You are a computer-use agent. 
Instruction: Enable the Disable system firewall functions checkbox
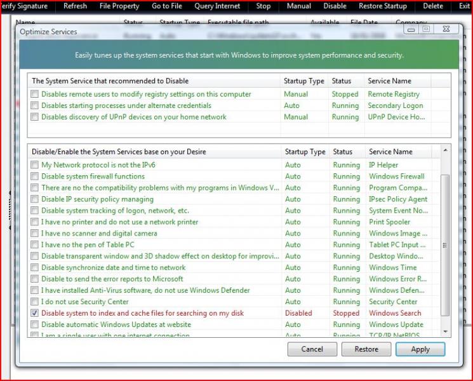[35, 177]
